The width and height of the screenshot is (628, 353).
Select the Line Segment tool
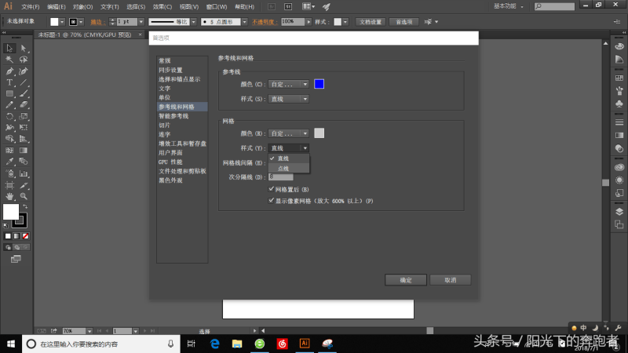point(24,82)
